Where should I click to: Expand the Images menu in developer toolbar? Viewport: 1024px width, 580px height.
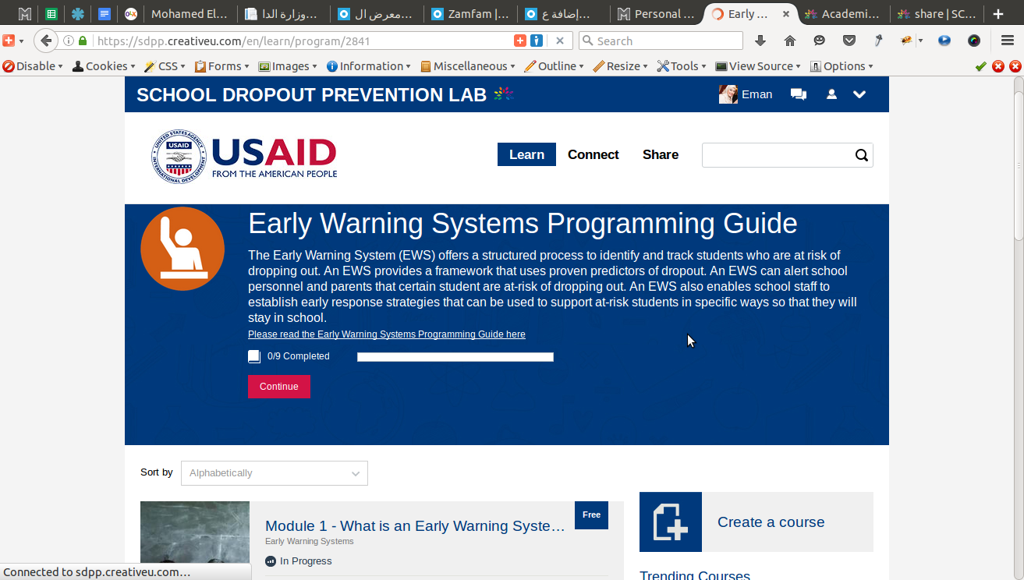point(288,66)
